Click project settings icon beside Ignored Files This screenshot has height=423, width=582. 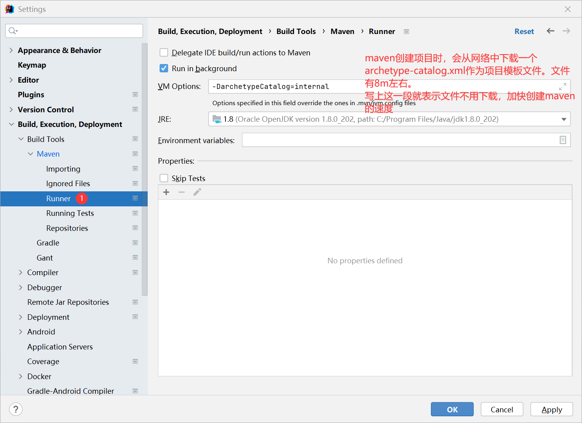click(135, 183)
